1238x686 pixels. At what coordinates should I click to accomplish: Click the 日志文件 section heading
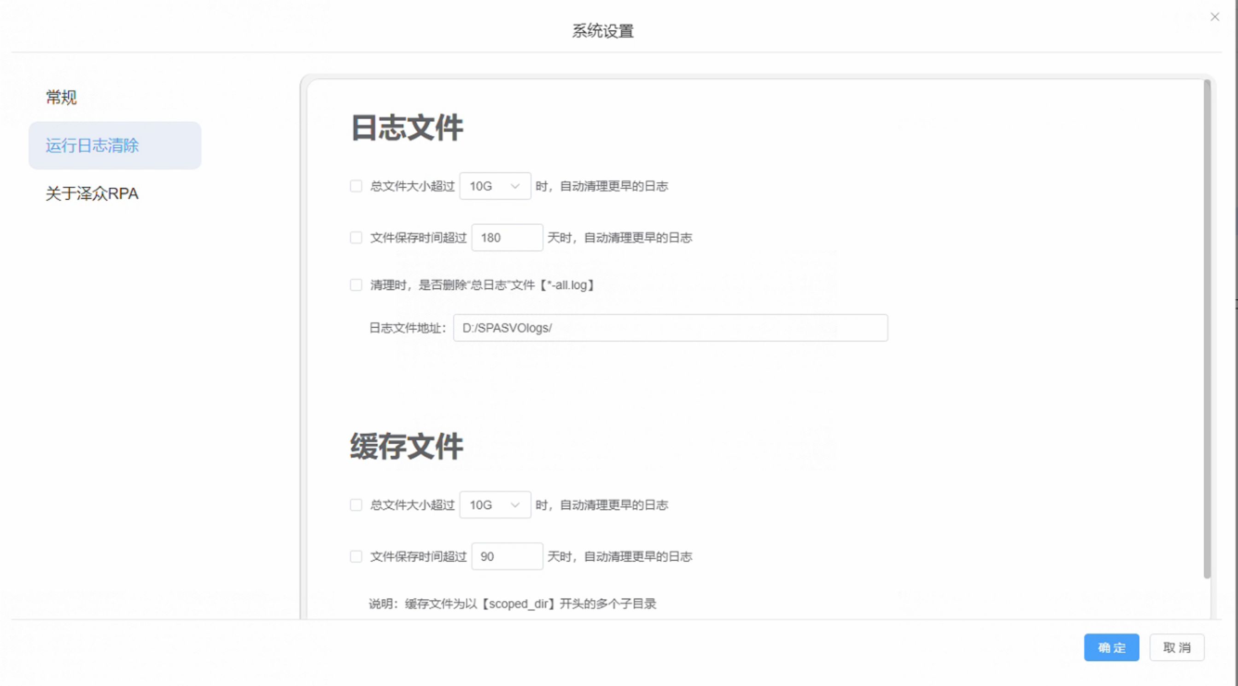(407, 128)
